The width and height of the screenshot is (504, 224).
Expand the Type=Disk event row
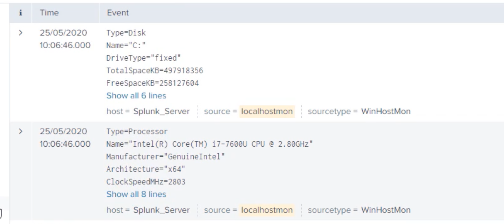click(x=20, y=33)
